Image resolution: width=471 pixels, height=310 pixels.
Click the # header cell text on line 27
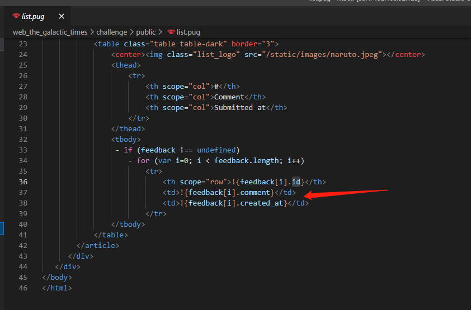click(x=216, y=87)
